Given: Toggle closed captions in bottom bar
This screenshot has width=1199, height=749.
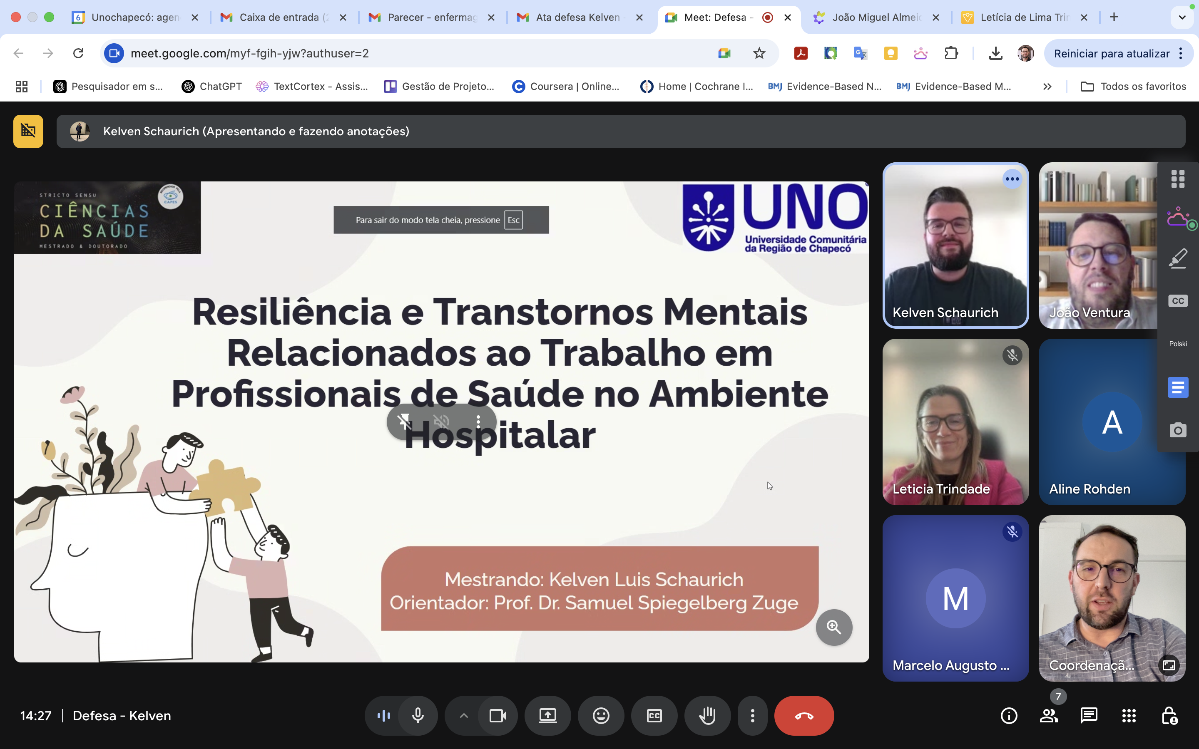Looking at the screenshot, I should click(x=654, y=715).
